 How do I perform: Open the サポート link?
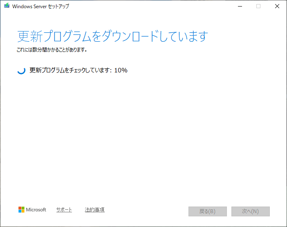[x=64, y=210]
